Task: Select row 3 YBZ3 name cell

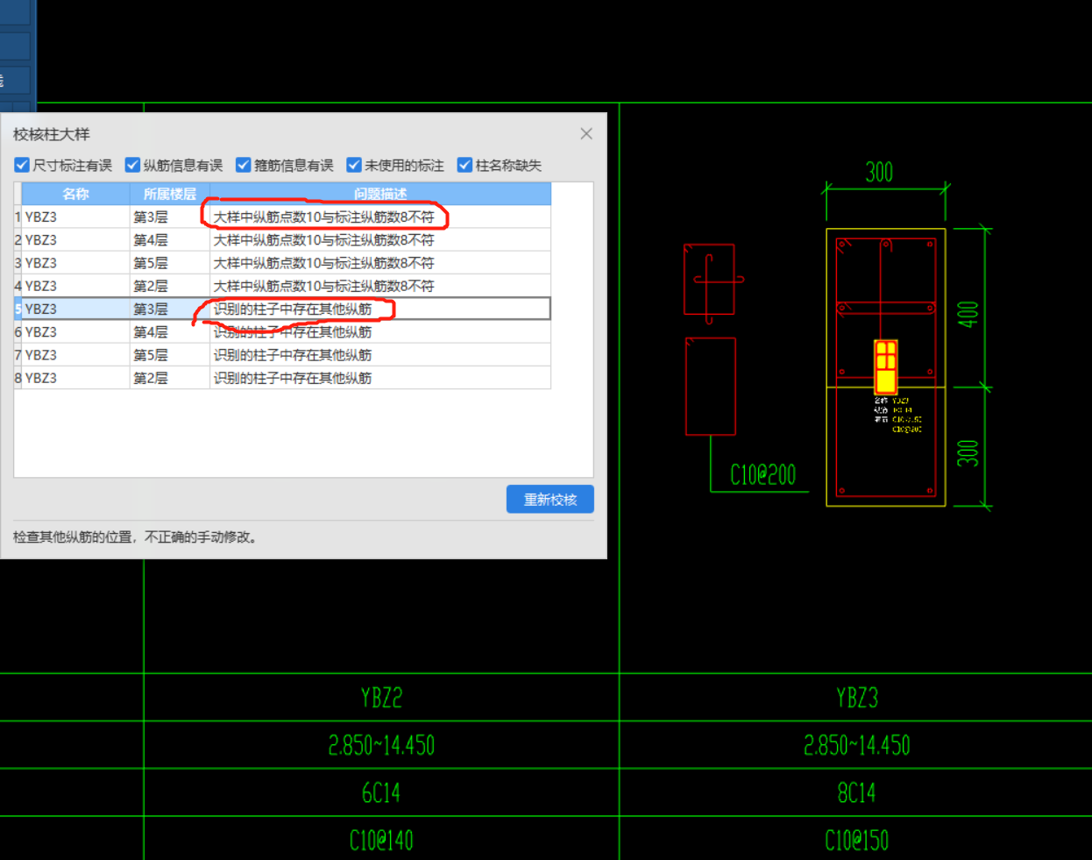Action: [x=75, y=262]
